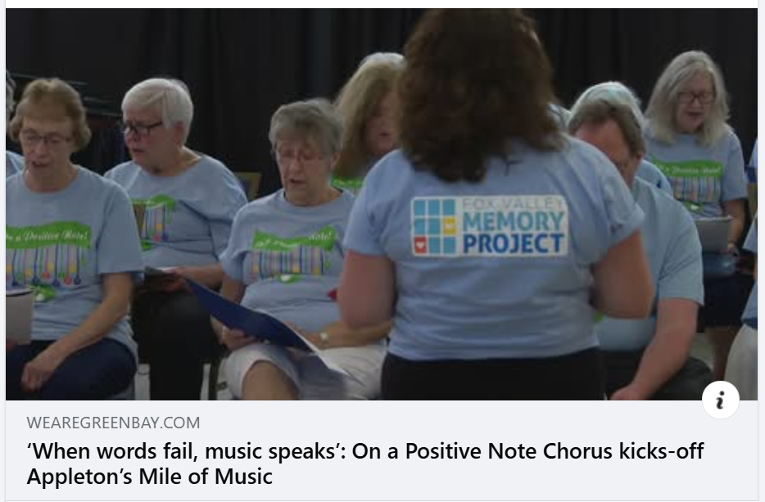Open the 'When words fail, music speaks' headline
This screenshot has width=765, height=502.
(x=365, y=464)
